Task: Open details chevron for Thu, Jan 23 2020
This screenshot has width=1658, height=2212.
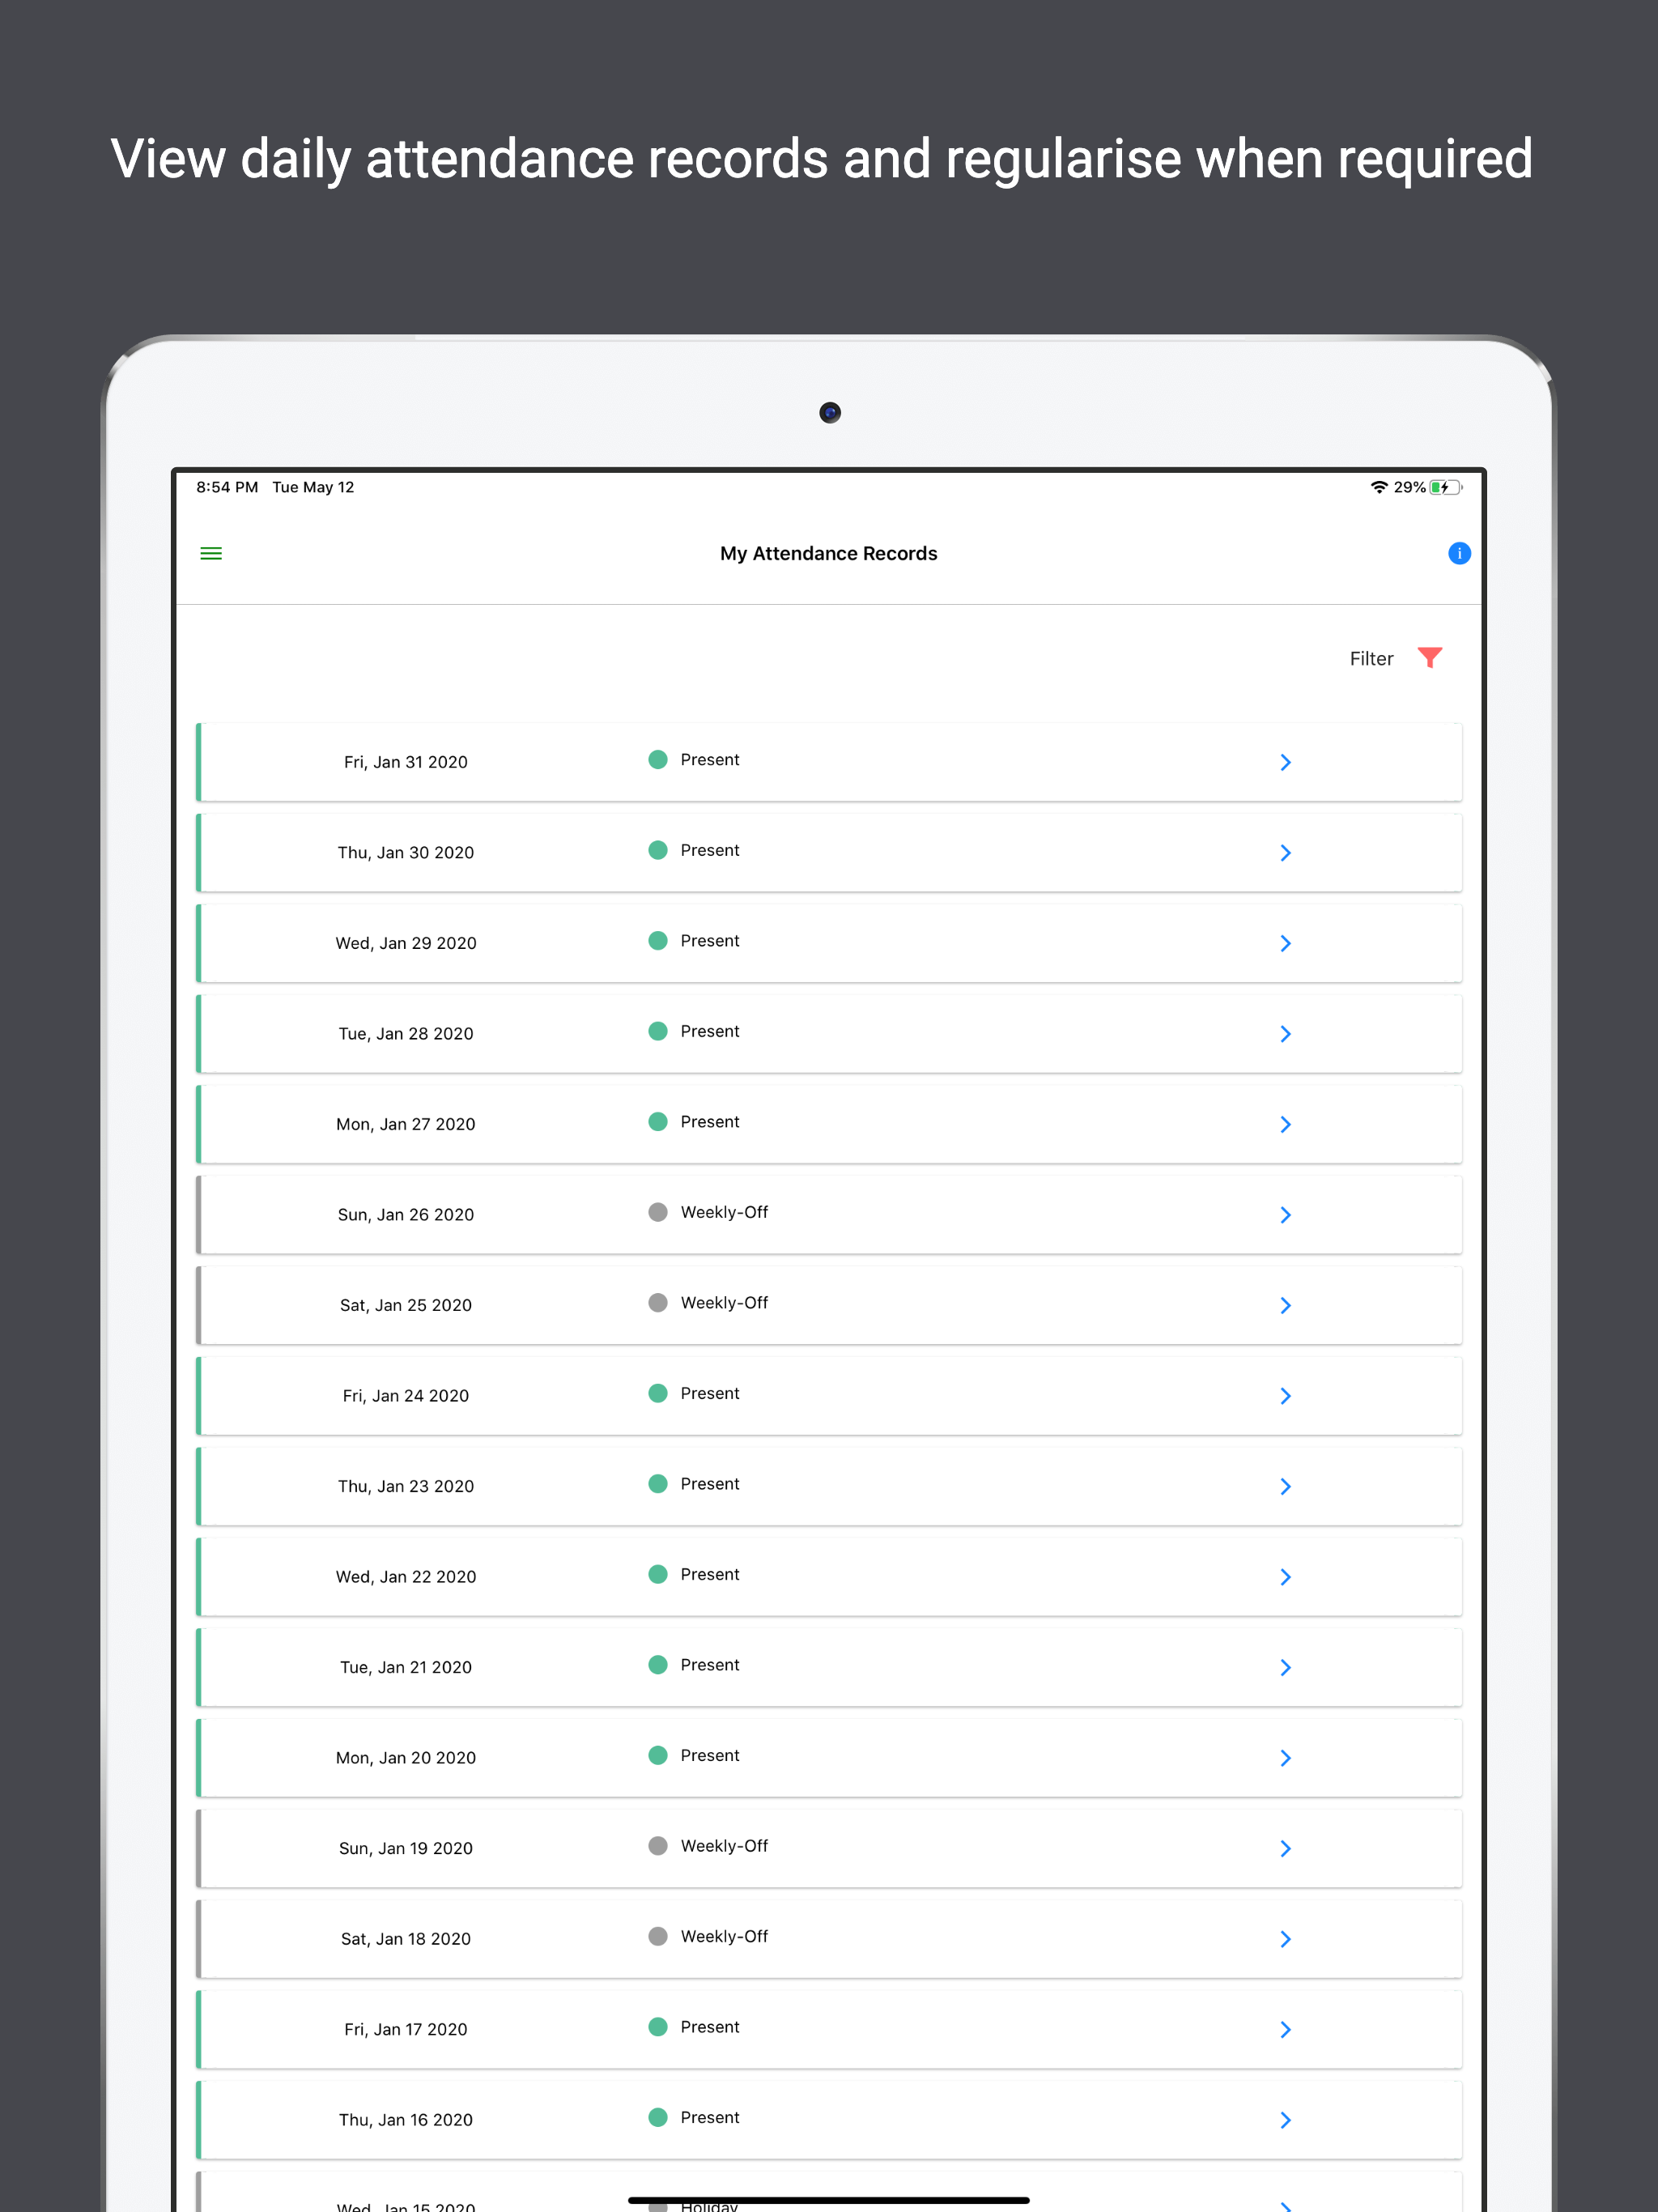Action: (1286, 1486)
